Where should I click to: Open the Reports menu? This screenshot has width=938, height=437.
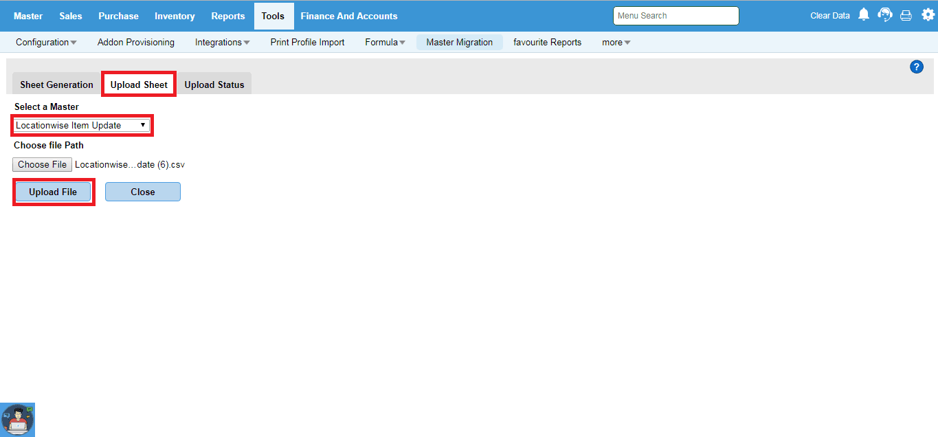[x=228, y=16]
